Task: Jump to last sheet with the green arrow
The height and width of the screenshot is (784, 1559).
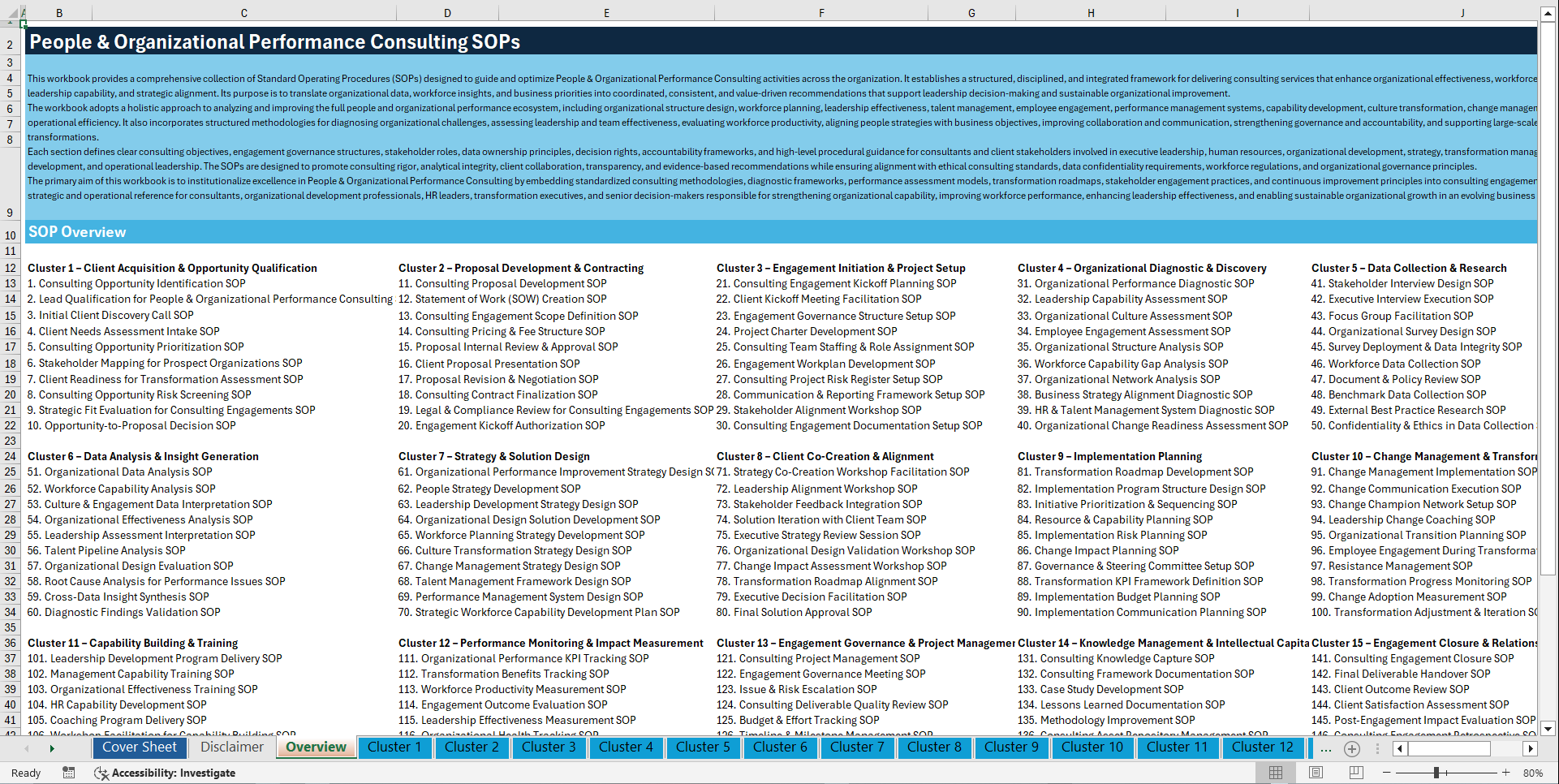Action: tap(52, 747)
